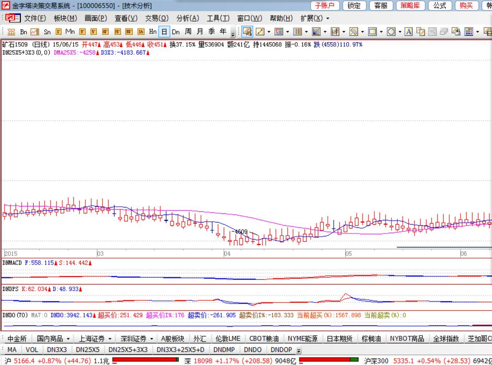
Task: Click the 子账户 button
Action: point(325,5)
